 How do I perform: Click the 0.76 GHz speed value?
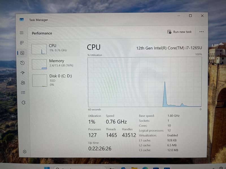click(x=116, y=122)
